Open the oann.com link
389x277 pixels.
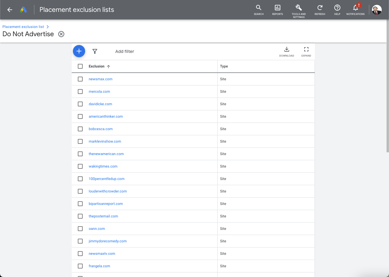(x=97, y=229)
